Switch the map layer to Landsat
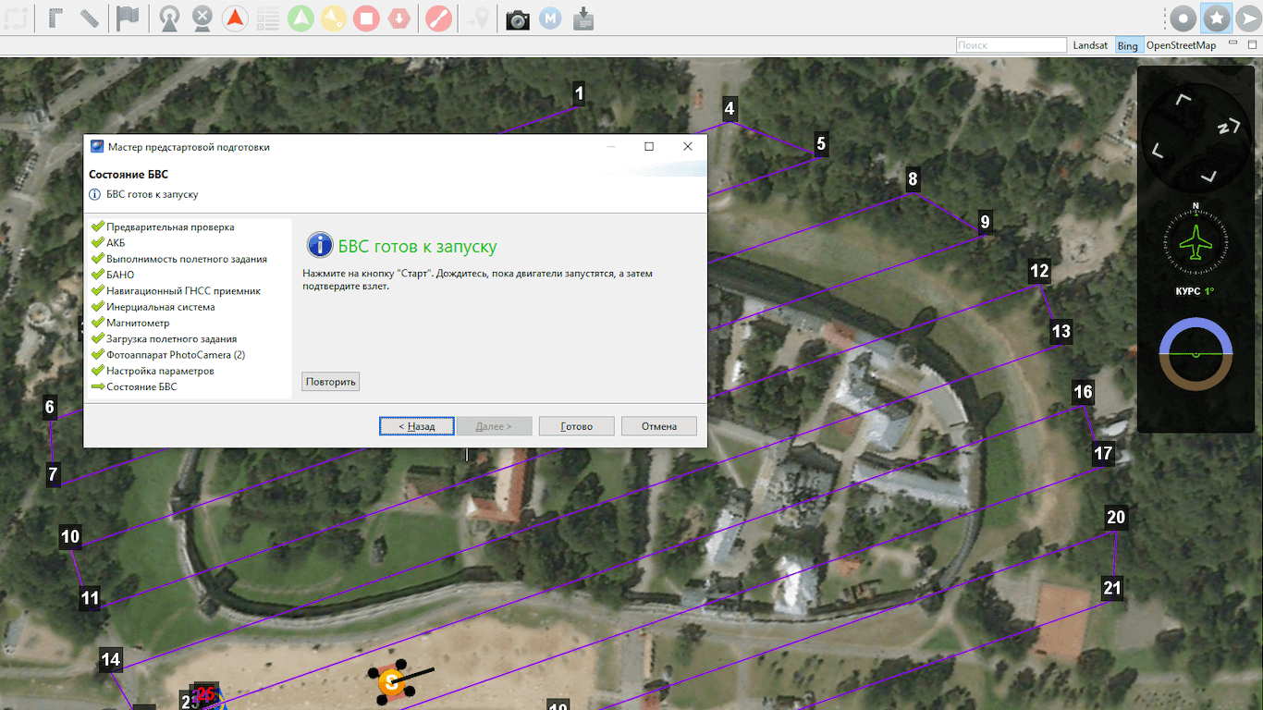Image resolution: width=1263 pixels, height=710 pixels. click(x=1090, y=45)
